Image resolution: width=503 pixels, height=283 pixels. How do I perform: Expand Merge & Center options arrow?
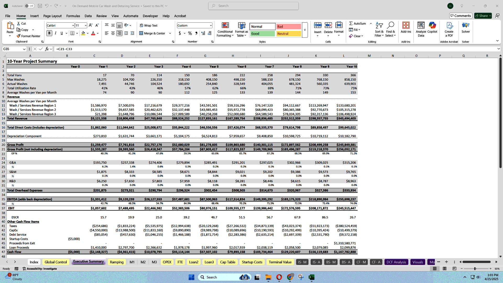[170, 33]
